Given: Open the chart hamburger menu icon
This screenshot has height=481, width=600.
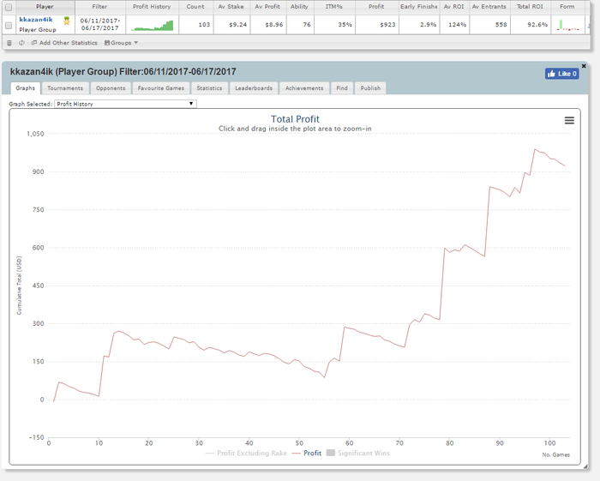Looking at the screenshot, I should coord(569,121).
